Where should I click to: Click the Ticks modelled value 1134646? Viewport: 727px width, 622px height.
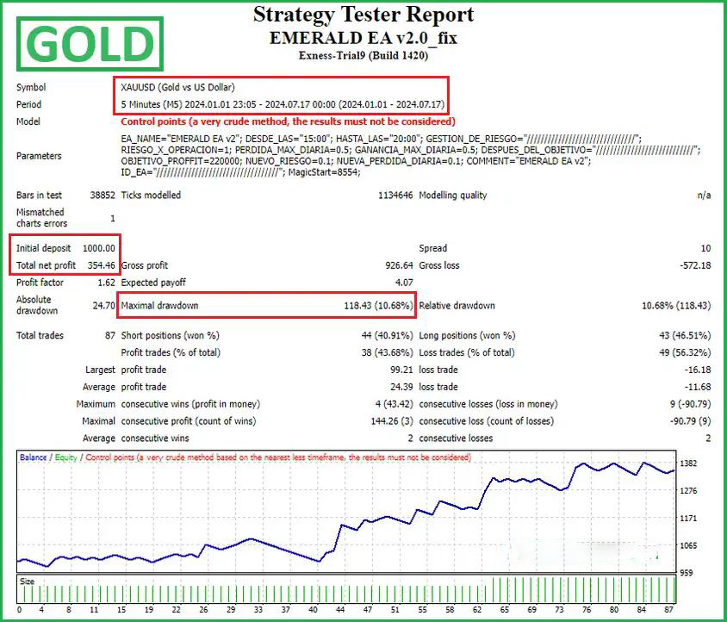coord(395,196)
